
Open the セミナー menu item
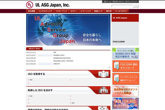point(74,11)
